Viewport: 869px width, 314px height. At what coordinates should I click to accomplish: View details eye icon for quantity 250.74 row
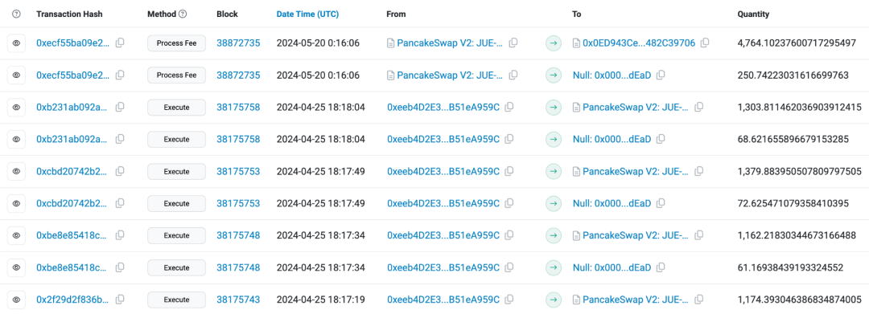point(16,75)
